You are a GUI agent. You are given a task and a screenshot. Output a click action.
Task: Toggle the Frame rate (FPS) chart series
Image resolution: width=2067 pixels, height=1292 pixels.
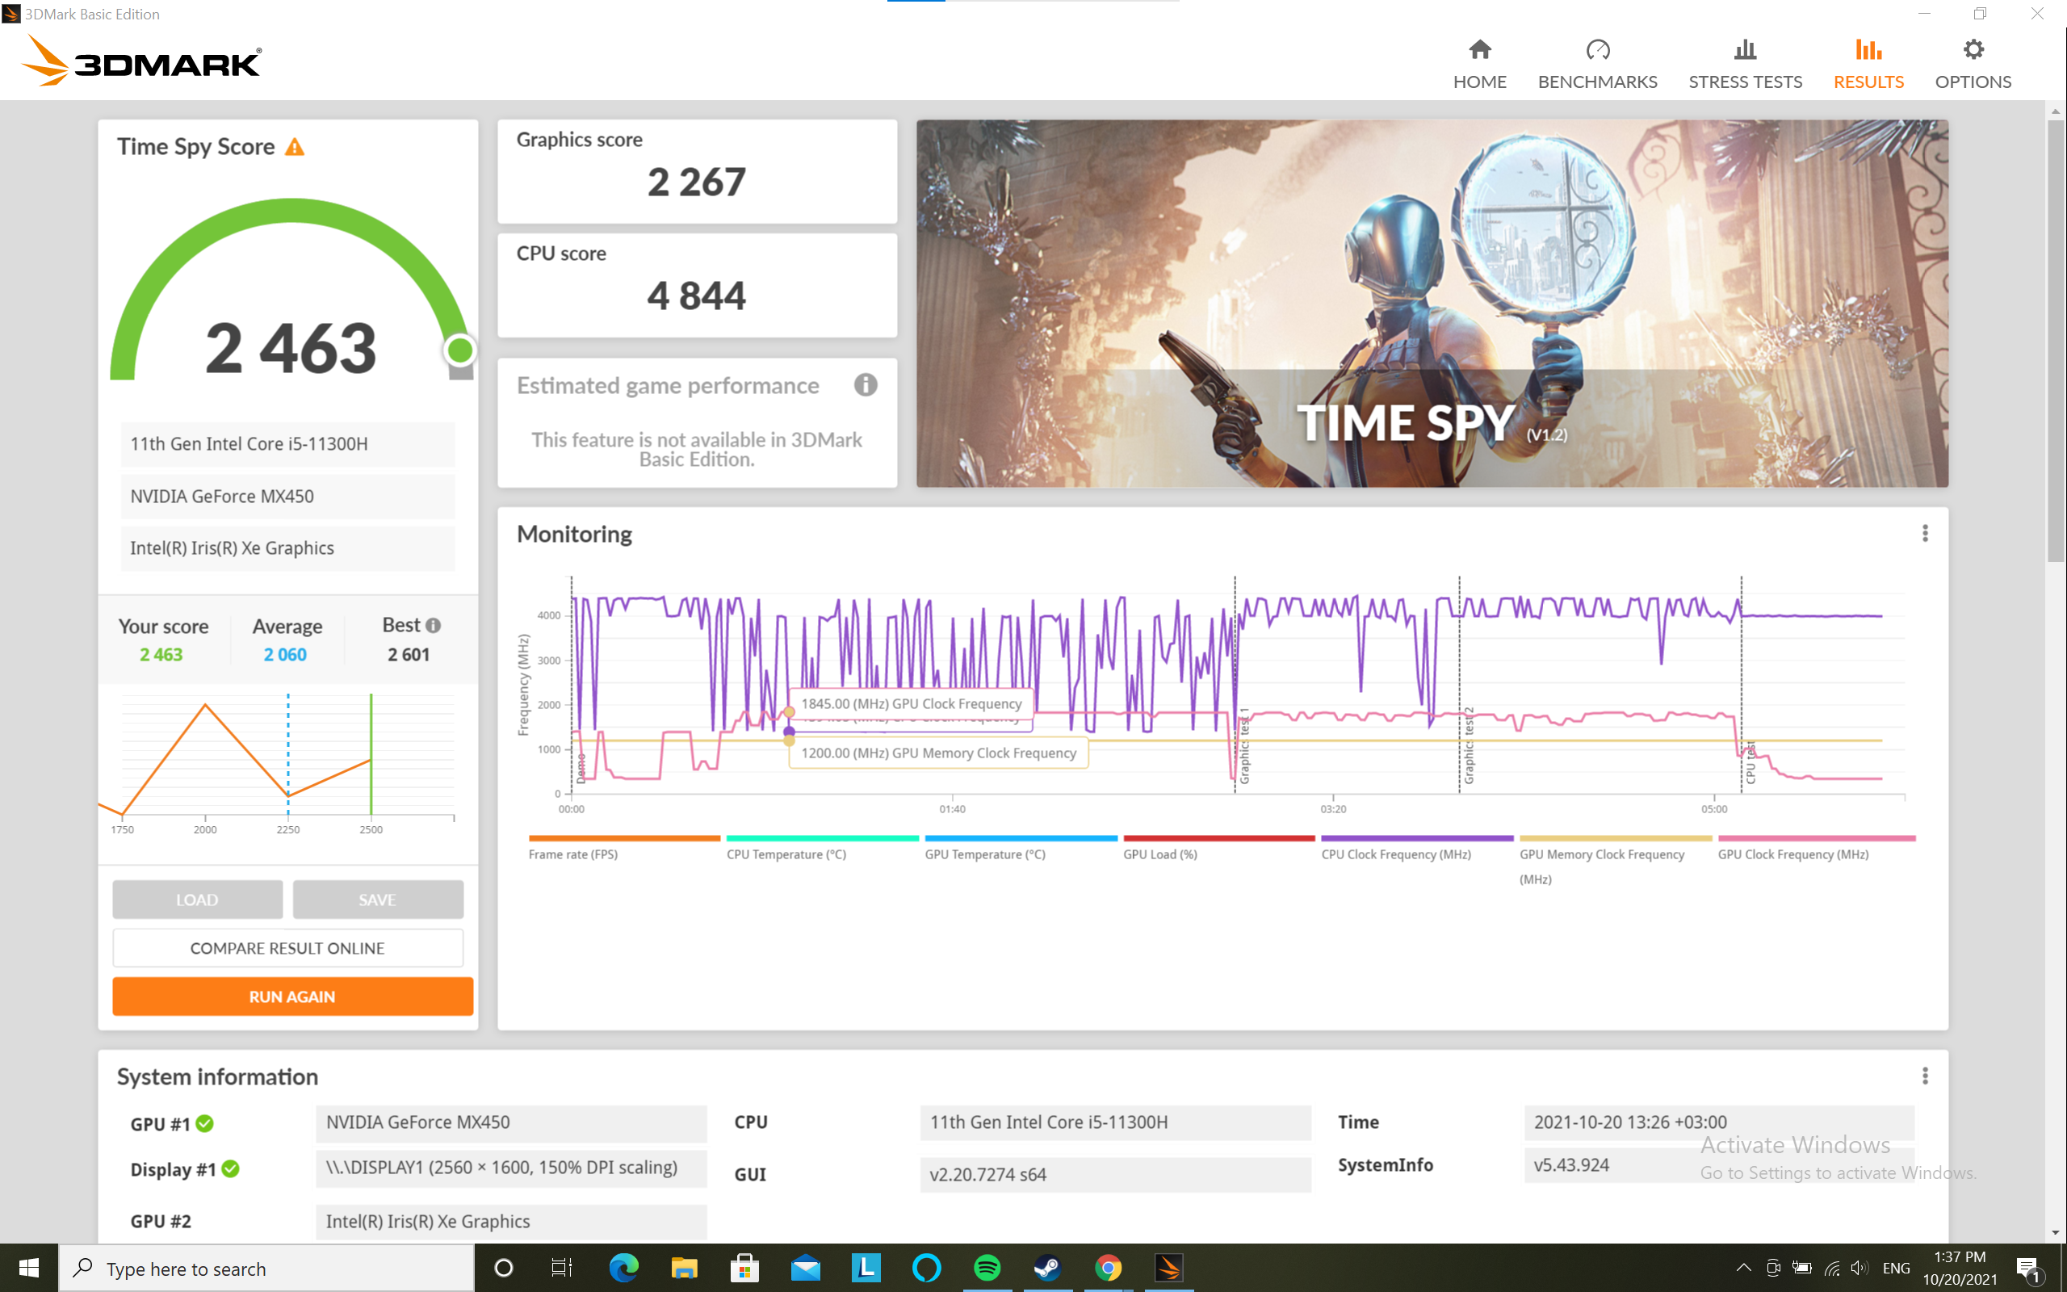tap(573, 854)
